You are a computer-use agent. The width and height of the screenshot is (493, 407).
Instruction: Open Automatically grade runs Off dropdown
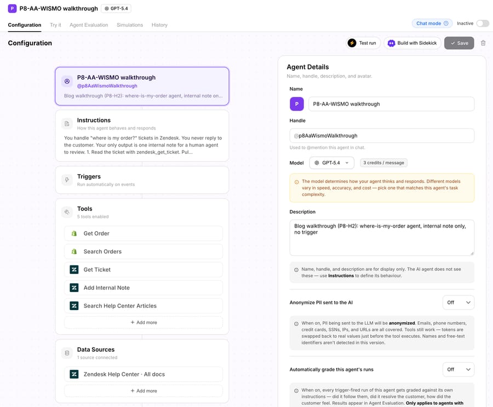pyautogui.click(x=458, y=369)
